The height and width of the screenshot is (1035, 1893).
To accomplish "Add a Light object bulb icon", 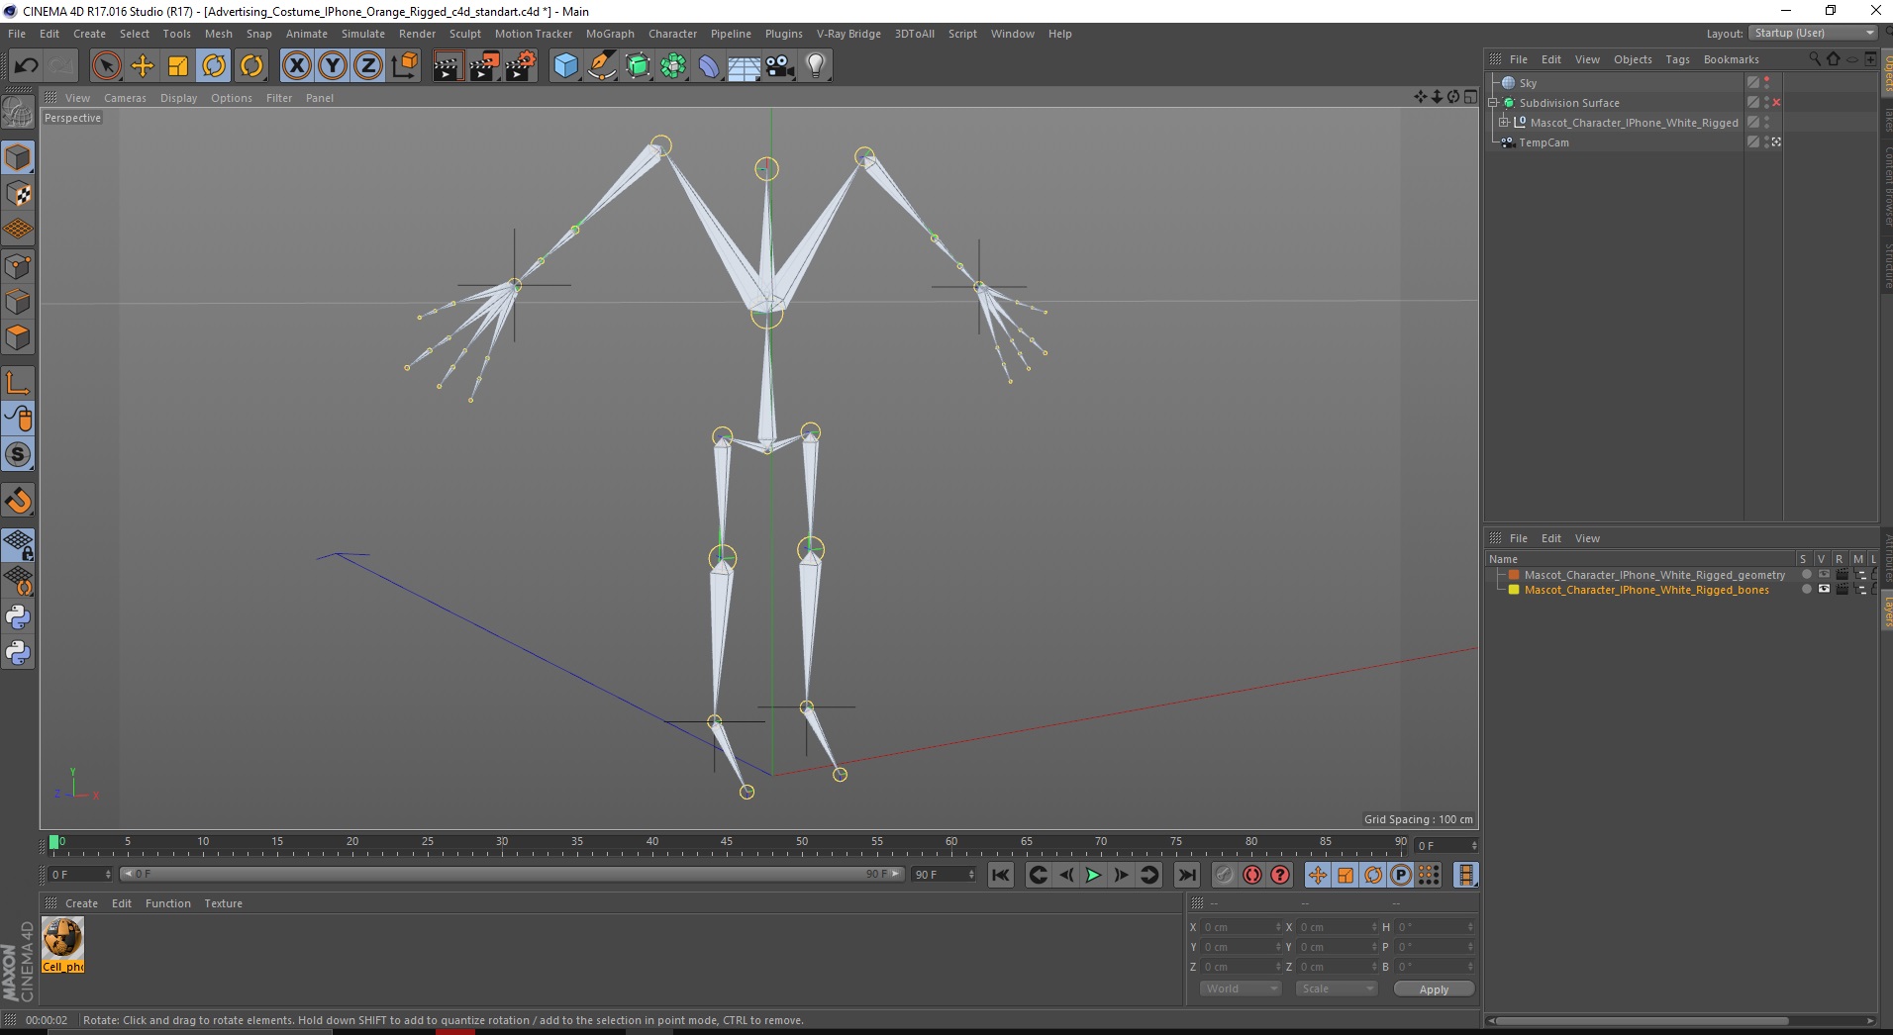I will pyautogui.click(x=815, y=66).
